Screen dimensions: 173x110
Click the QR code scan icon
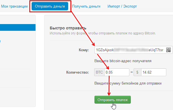pos(169,50)
